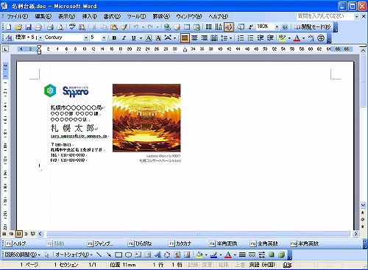Image resolution: width=368 pixels, height=270 pixels.
Task: Open the オートシェイプ AutoShapes button
Action: 74,255
